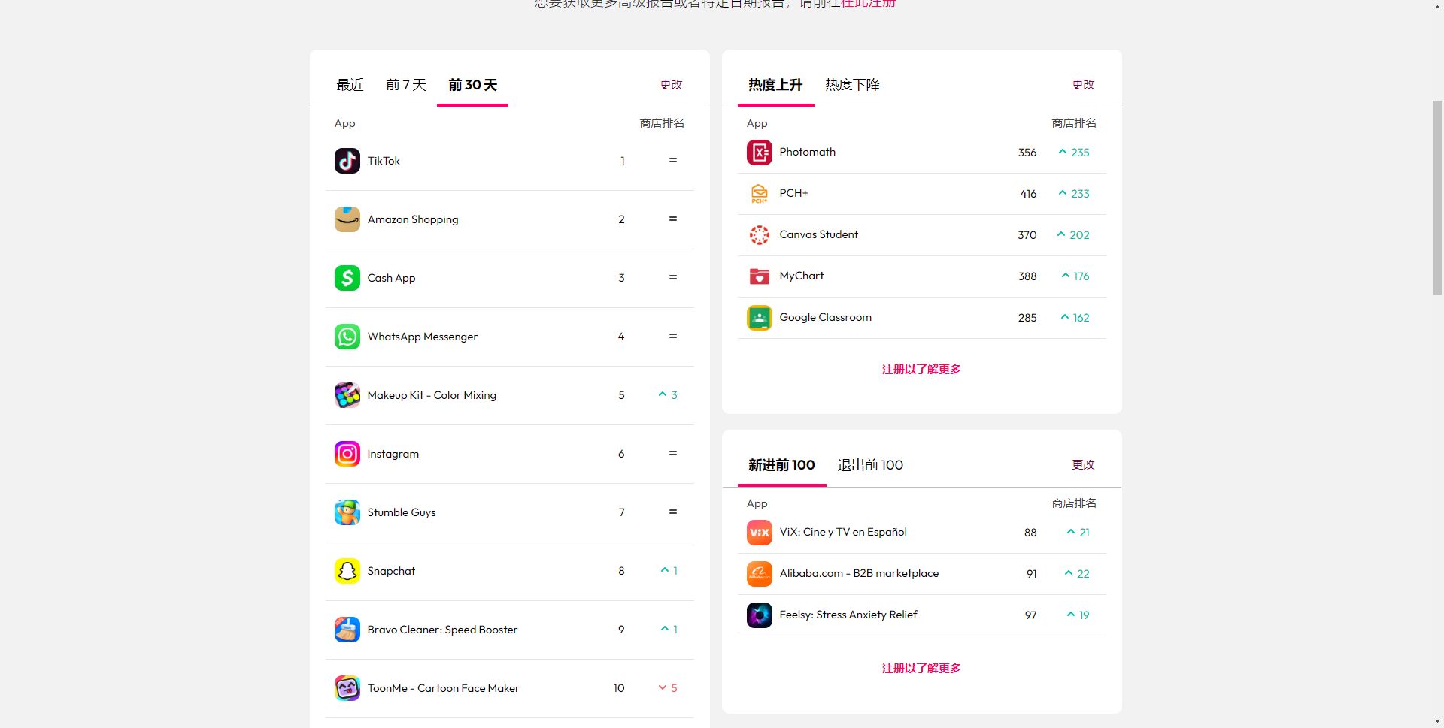Viewport: 1444px width, 728px height.
Task: Switch to the 热度下降 tab
Action: [x=852, y=85]
